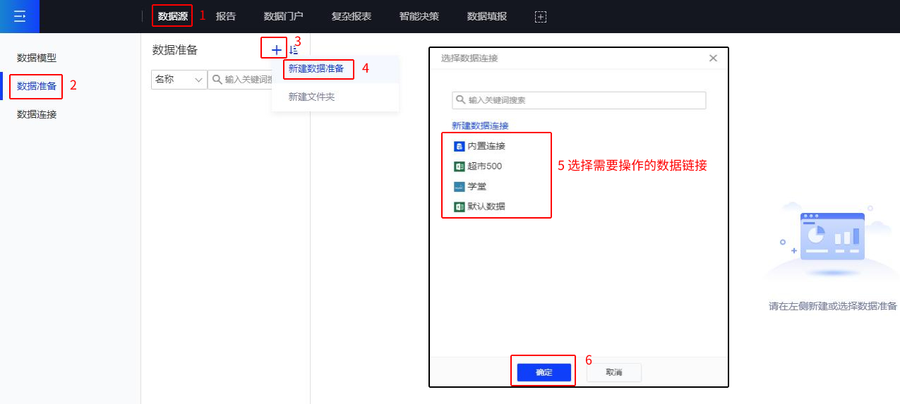Click the 取消 button
The height and width of the screenshot is (404, 900).
pos(613,372)
